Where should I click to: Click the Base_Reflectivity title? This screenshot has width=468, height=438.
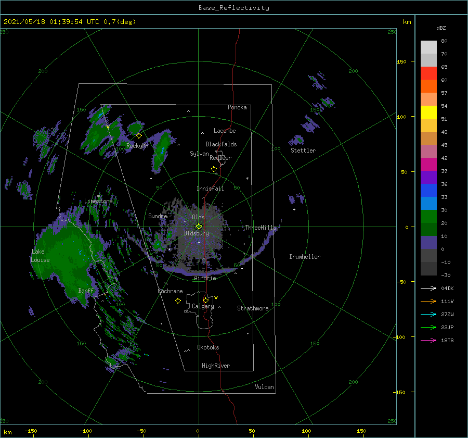click(x=234, y=8)
